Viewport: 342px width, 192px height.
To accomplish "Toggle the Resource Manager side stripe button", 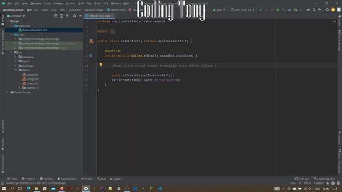I will [2, 42].
